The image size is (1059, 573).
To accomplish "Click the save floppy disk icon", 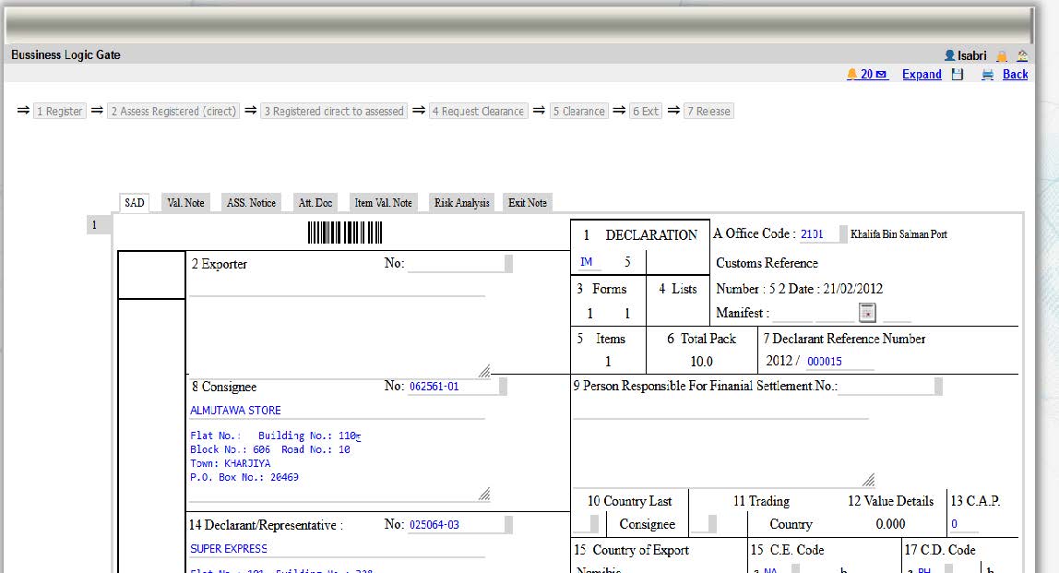I will (958, 75).
